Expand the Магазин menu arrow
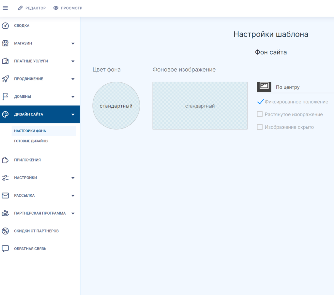 [x=73, y=43]
